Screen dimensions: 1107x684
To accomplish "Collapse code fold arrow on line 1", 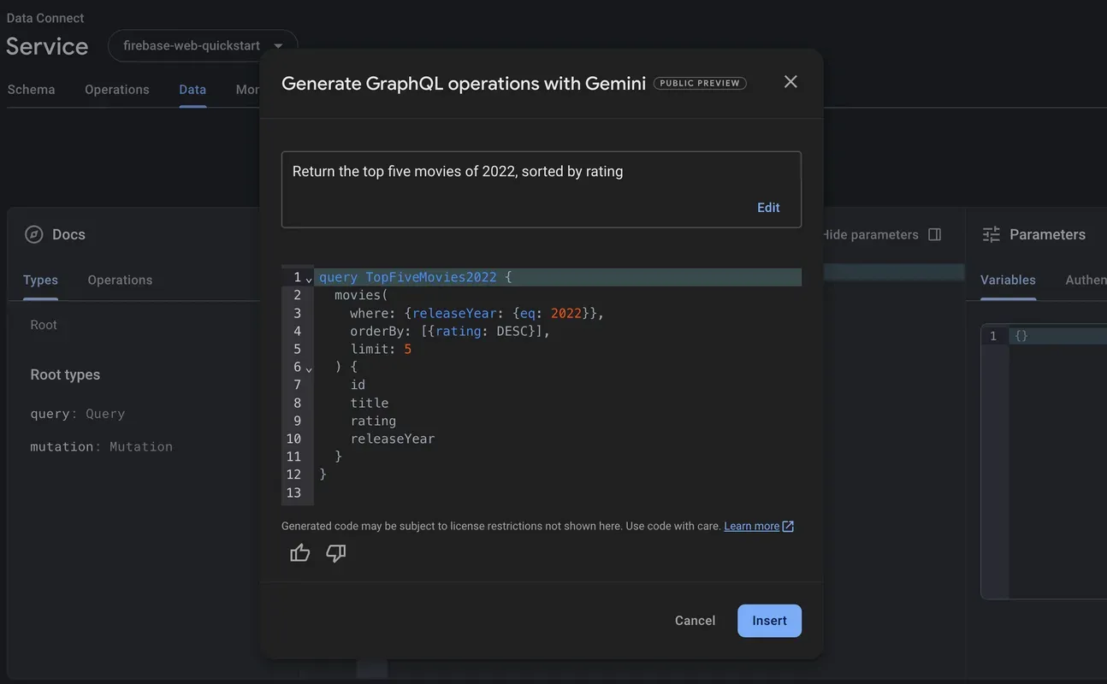I will coord(309,279).
